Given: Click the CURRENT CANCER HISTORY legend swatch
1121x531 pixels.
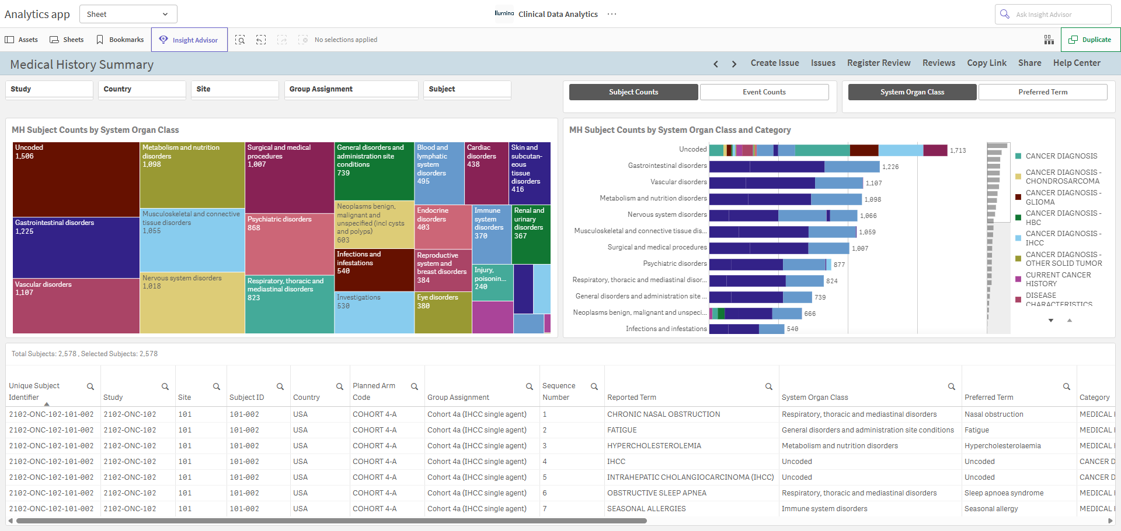Looking at the screenshot, I should pyautogui.click(x=1018, y=279).
